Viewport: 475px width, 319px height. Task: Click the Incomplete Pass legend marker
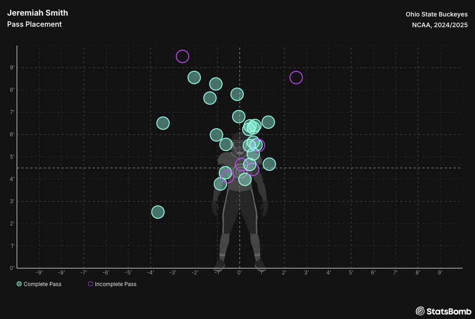[90, 284]
